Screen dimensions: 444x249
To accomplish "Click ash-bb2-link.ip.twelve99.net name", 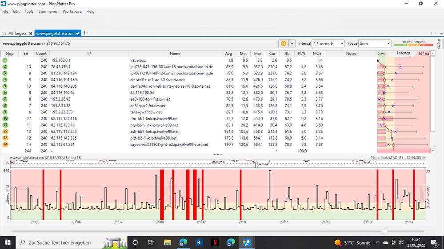I will [x=154, y=132].
